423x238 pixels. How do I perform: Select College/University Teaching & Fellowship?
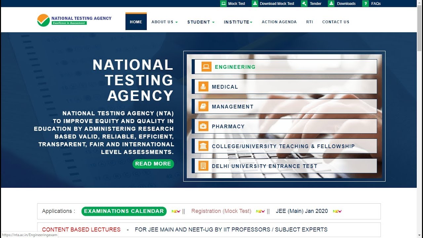[x=284, y=146]
